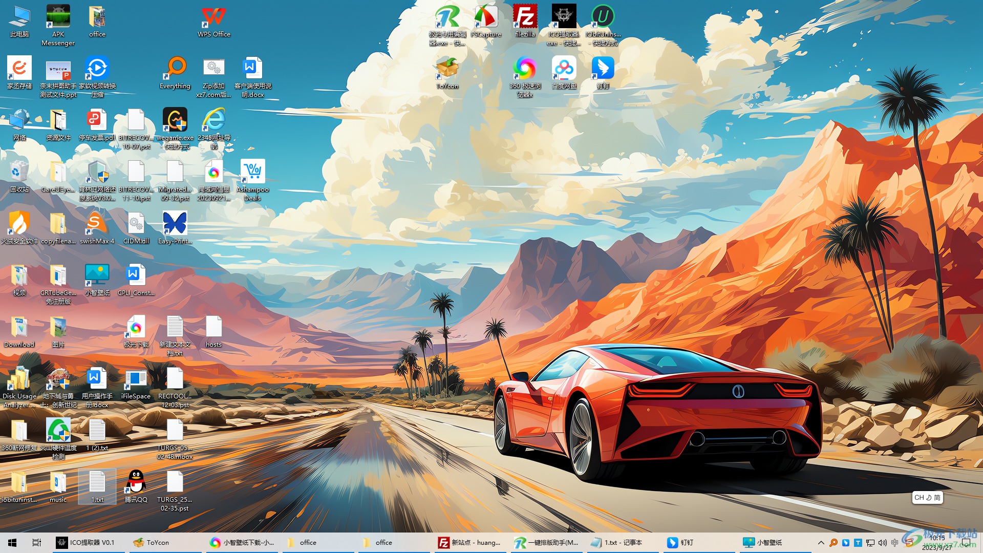Open the network status tray icon
The width and height of the screenshot is (983, 553).
[870, 543]
